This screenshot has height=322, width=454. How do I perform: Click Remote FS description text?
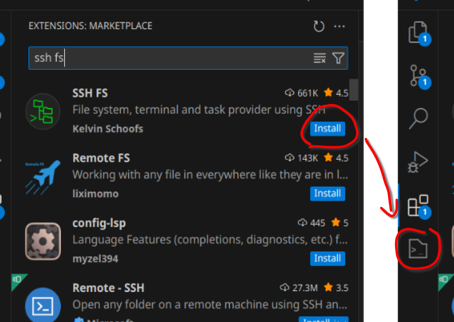(210, 175)
